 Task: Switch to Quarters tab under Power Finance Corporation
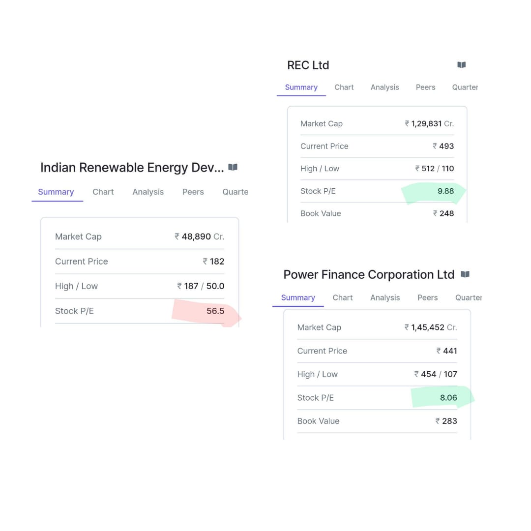click(468, 297)
